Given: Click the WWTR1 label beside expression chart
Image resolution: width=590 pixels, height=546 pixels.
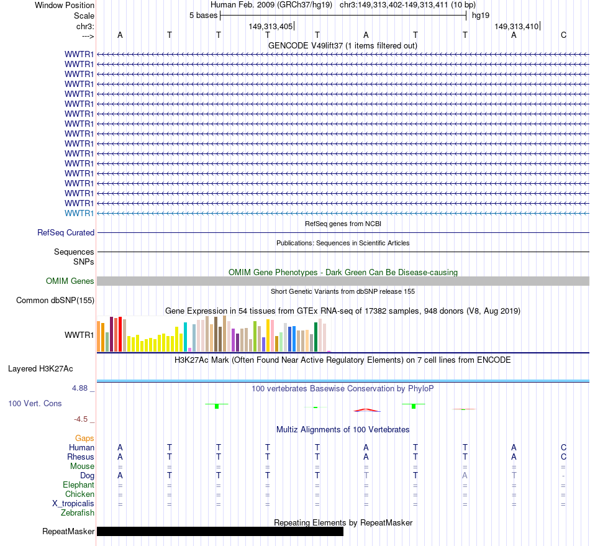Looking at the screenshot, I should [79, 335].
